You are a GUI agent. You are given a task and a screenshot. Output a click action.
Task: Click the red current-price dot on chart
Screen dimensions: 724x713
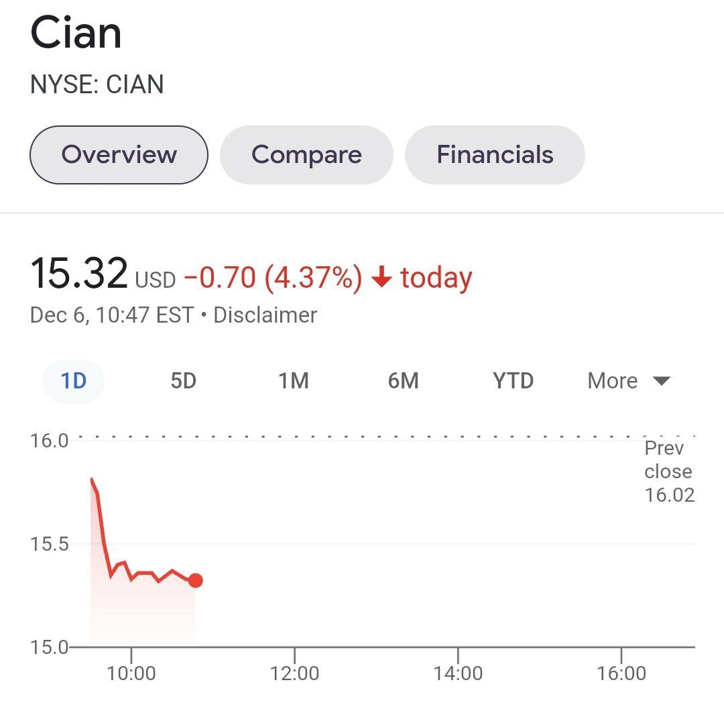(195, 580)
